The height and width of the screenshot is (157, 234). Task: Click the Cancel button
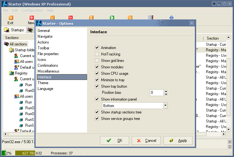(146, 140)
